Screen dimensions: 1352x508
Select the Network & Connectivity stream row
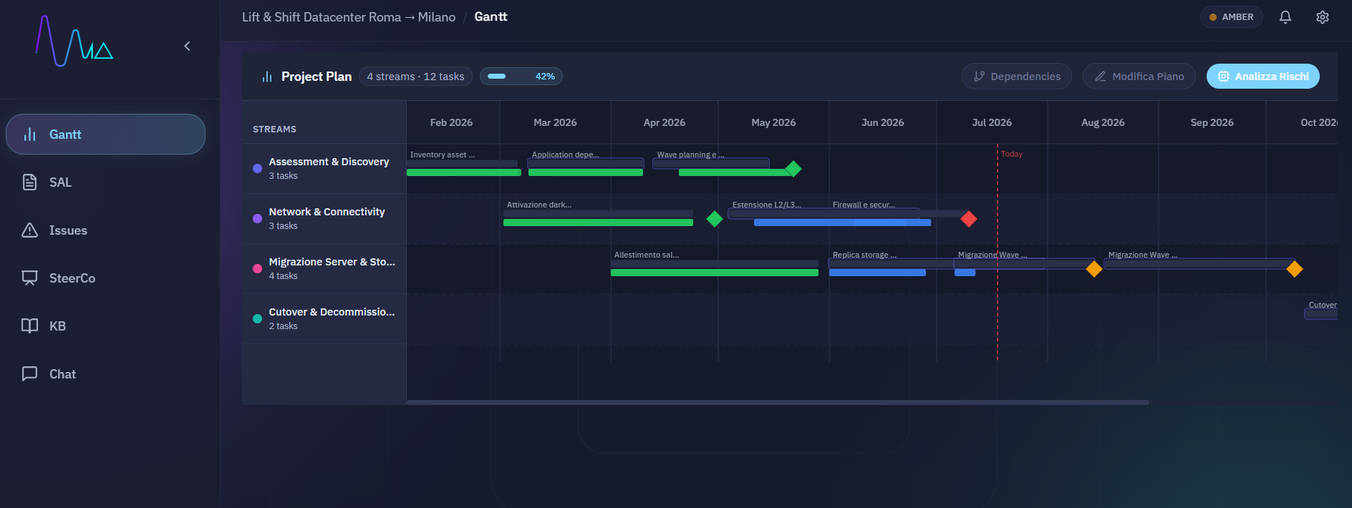[x=324, y=219]
